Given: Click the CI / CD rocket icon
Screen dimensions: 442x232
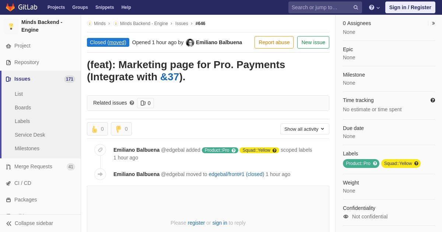Looking at the screenshot, I should click(8, 183).
